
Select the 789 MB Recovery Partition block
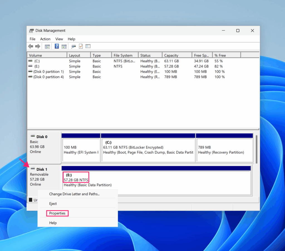[225, 148]
